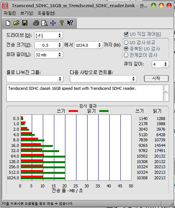The image size is (175, 208).
Task: Expand the 최대 길이 32 mb dropdown
Action: (49, 54)
